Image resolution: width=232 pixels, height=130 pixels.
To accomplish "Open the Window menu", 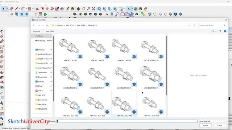I will [30, 5].
